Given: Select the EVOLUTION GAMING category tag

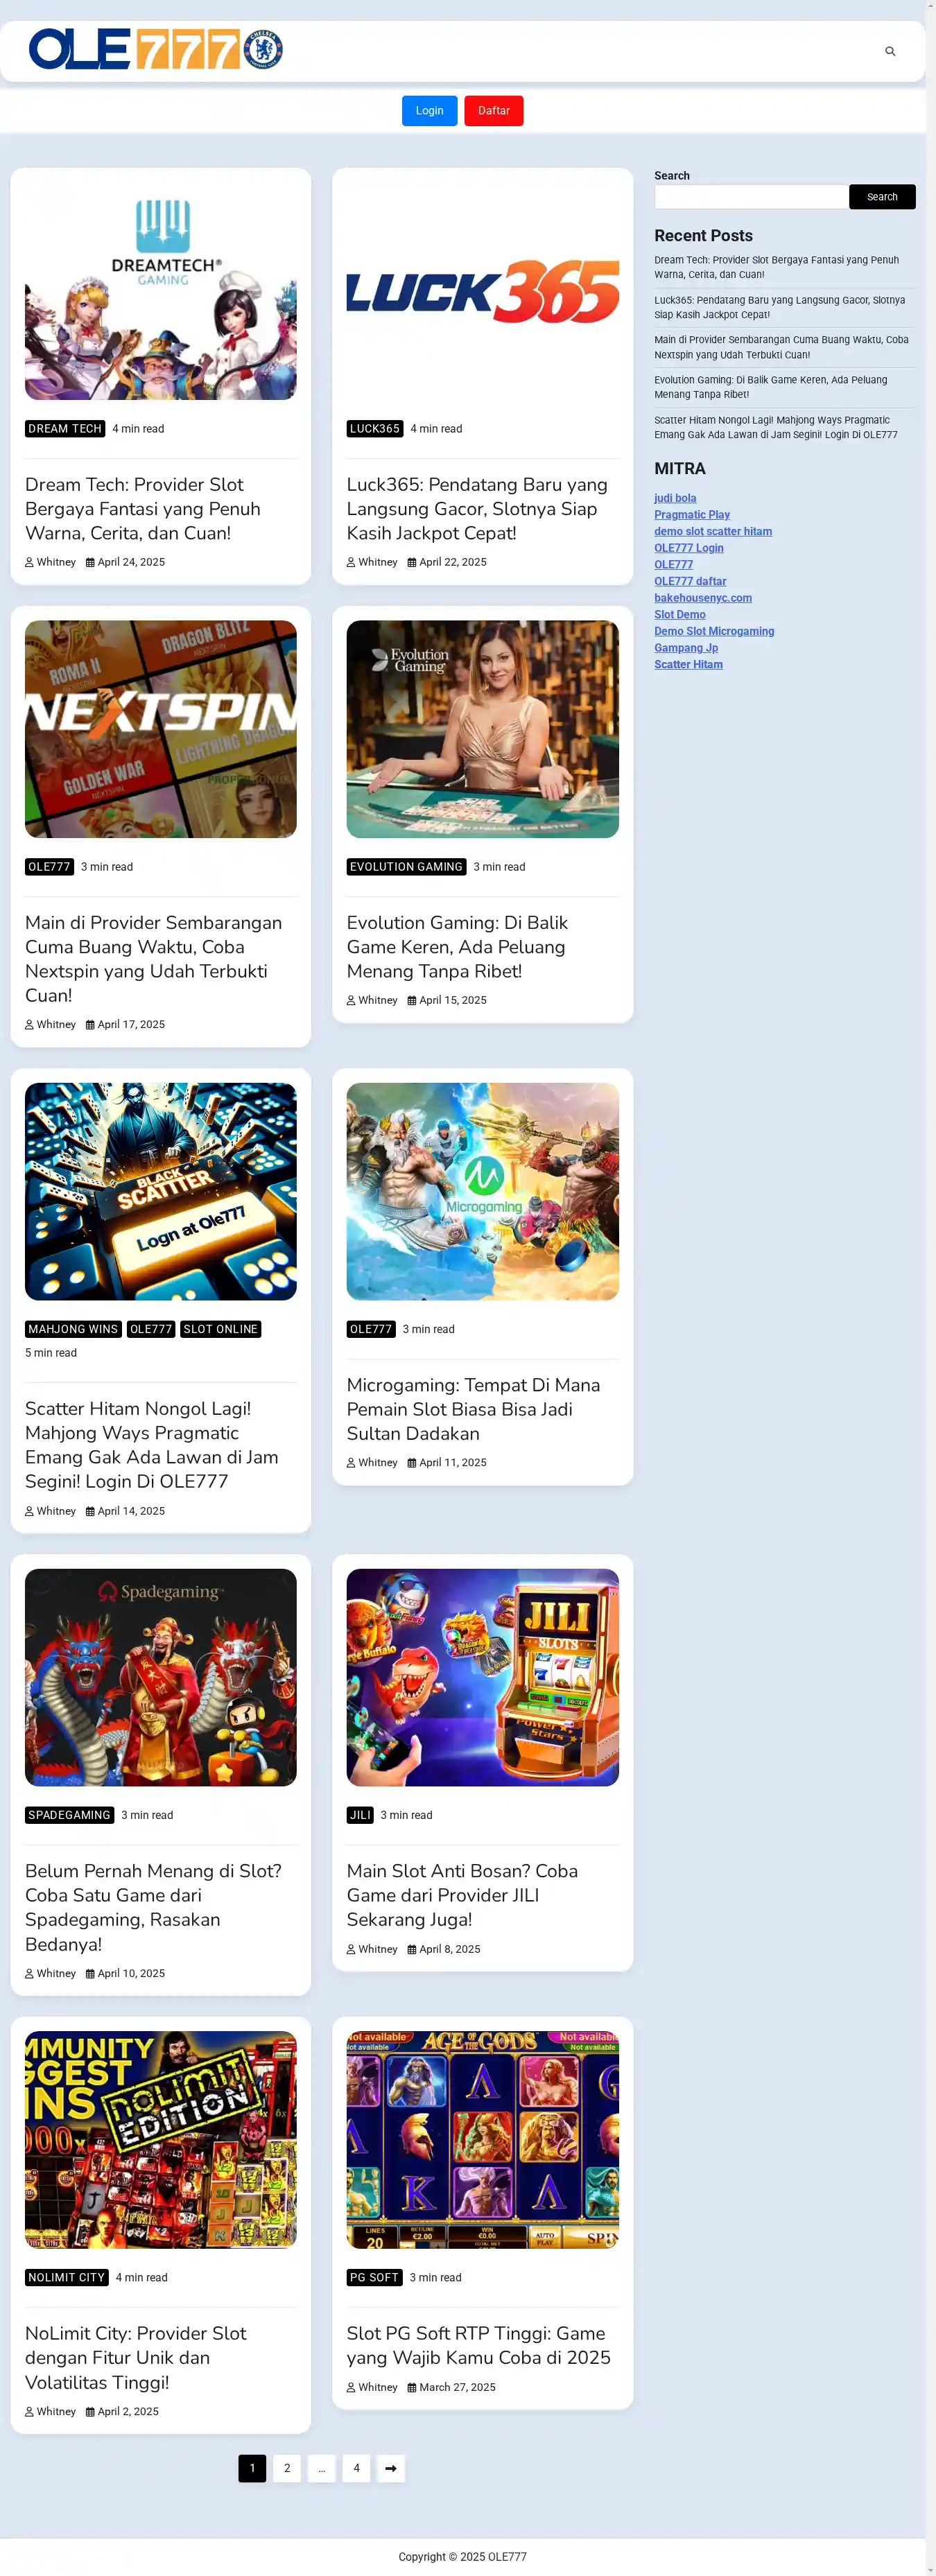Looking at the screenshot, I should [406, 867].
